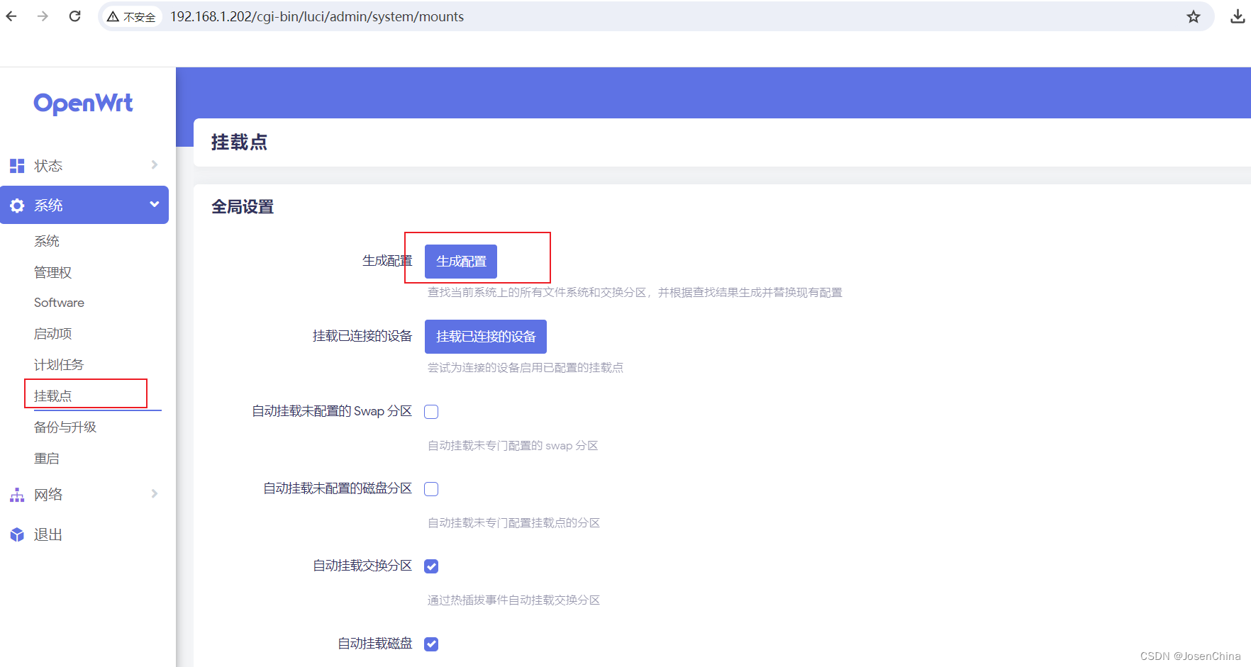Go back with browser back arrow
This screenshot has height=667, width=1251.
(11, 16)
